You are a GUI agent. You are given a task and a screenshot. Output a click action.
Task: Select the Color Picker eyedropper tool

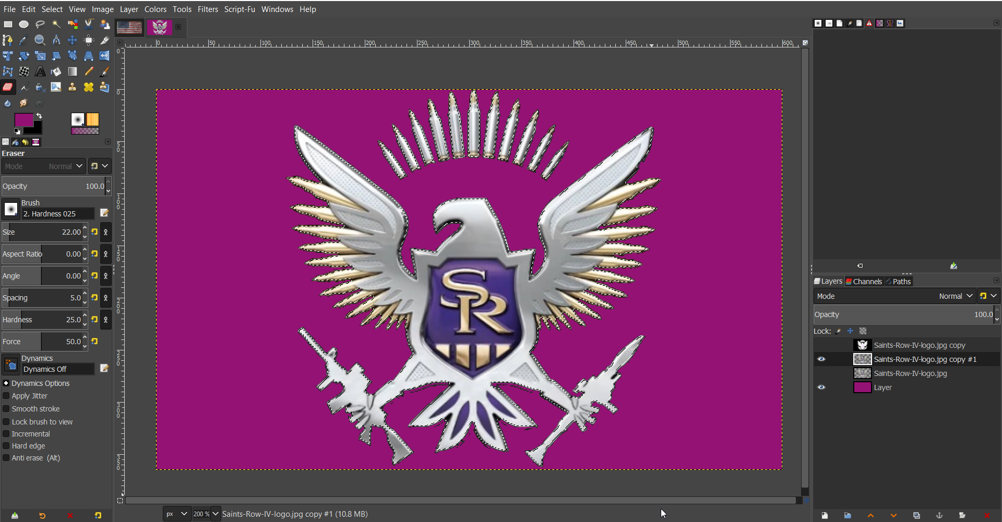click(x=24, y=40)
